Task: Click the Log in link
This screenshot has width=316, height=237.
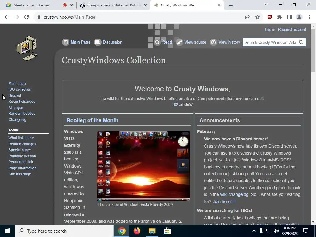Action: coord(270,29)
